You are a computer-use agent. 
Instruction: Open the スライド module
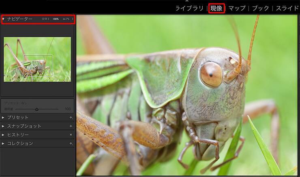288,8
